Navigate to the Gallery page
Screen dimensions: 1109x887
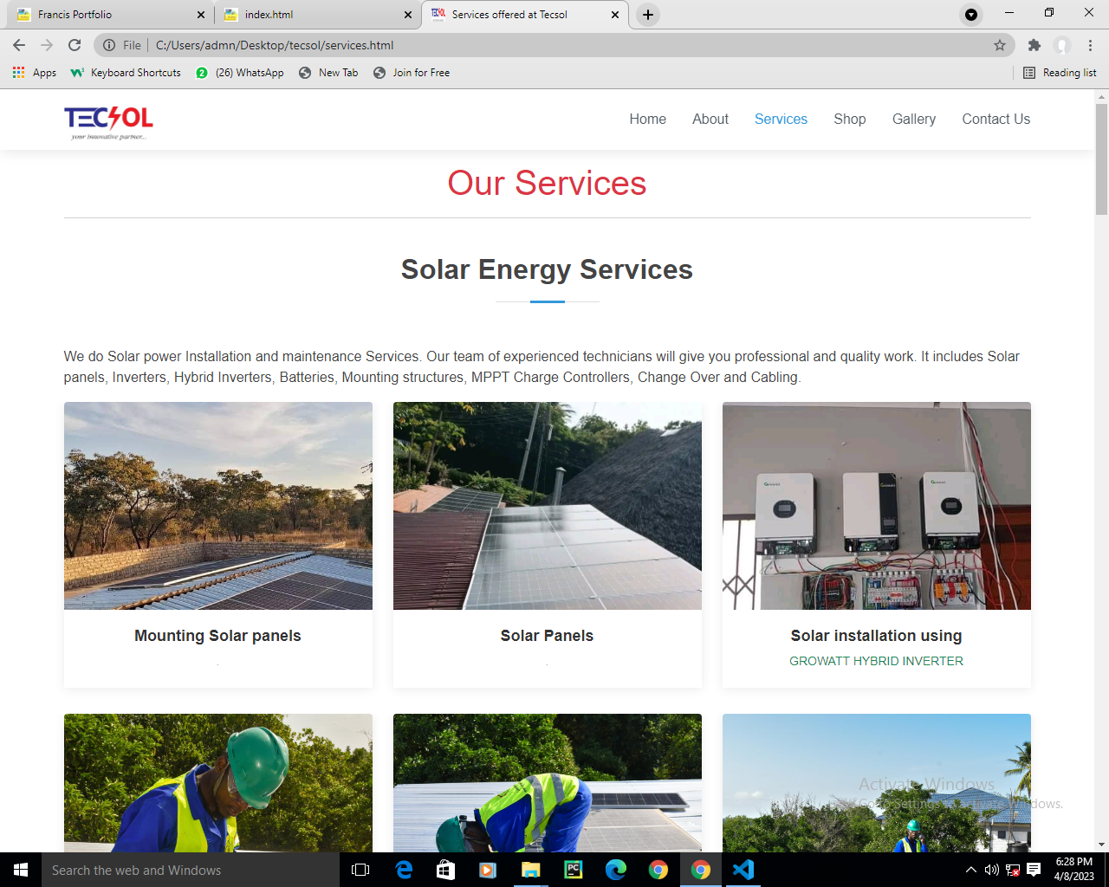[x=913, y=120]
